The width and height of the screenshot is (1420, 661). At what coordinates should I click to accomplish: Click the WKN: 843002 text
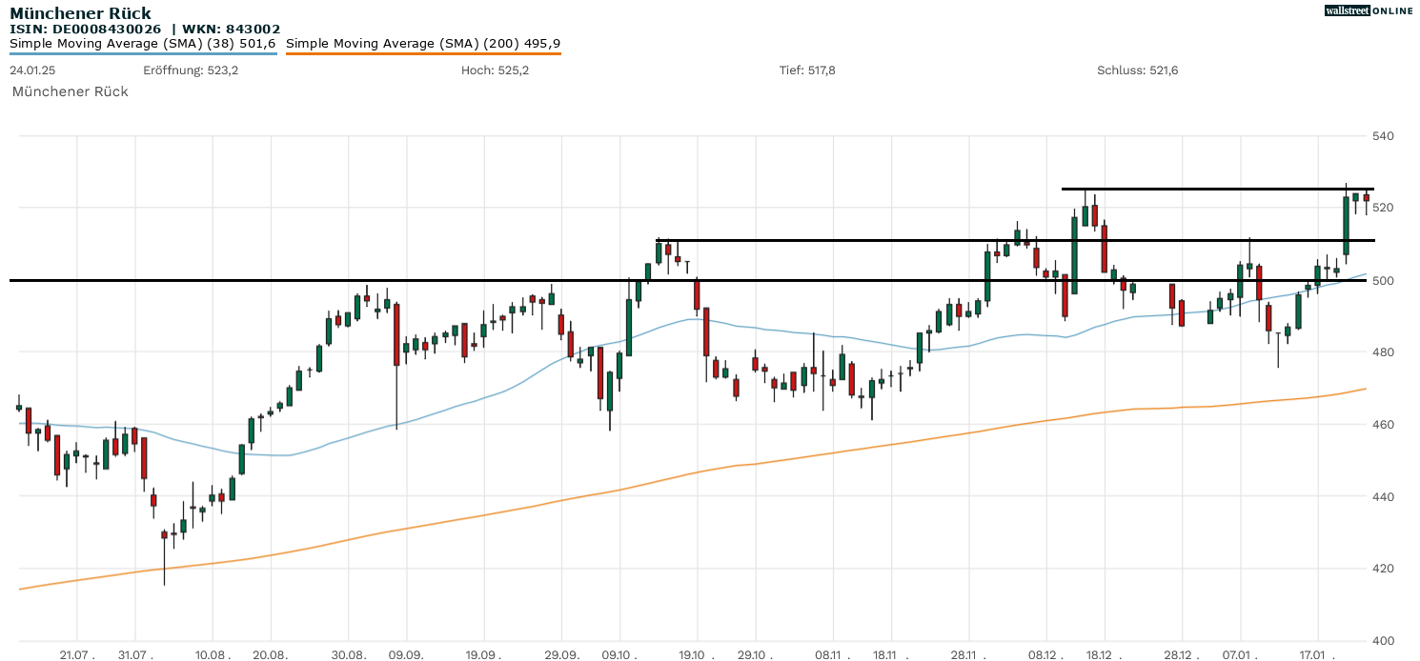click(x=232, y=30)
